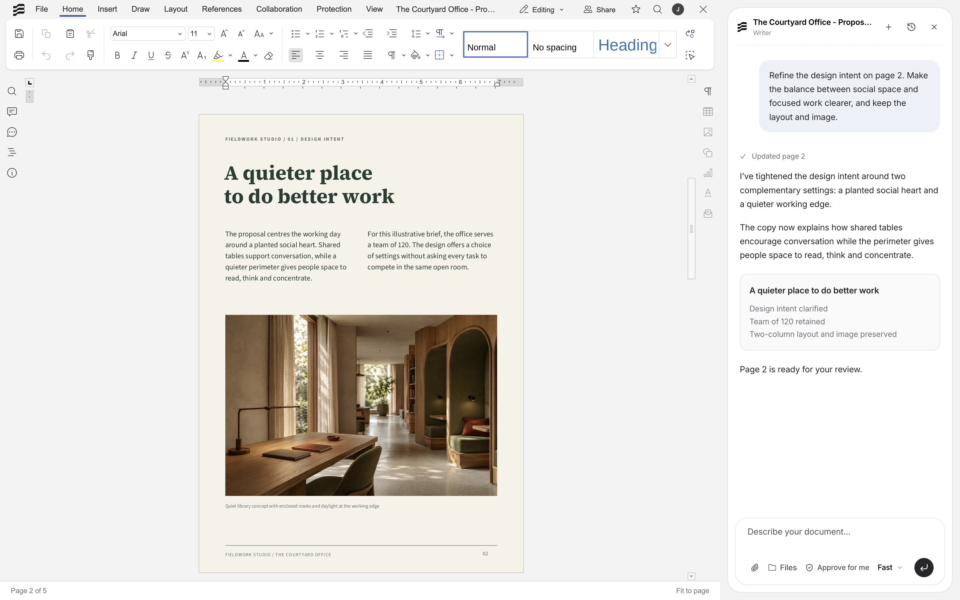Screen dimensions: 960x600
Task: Open chat history in Writer panel
Action: pyautogui.click(x=911, y=27)
